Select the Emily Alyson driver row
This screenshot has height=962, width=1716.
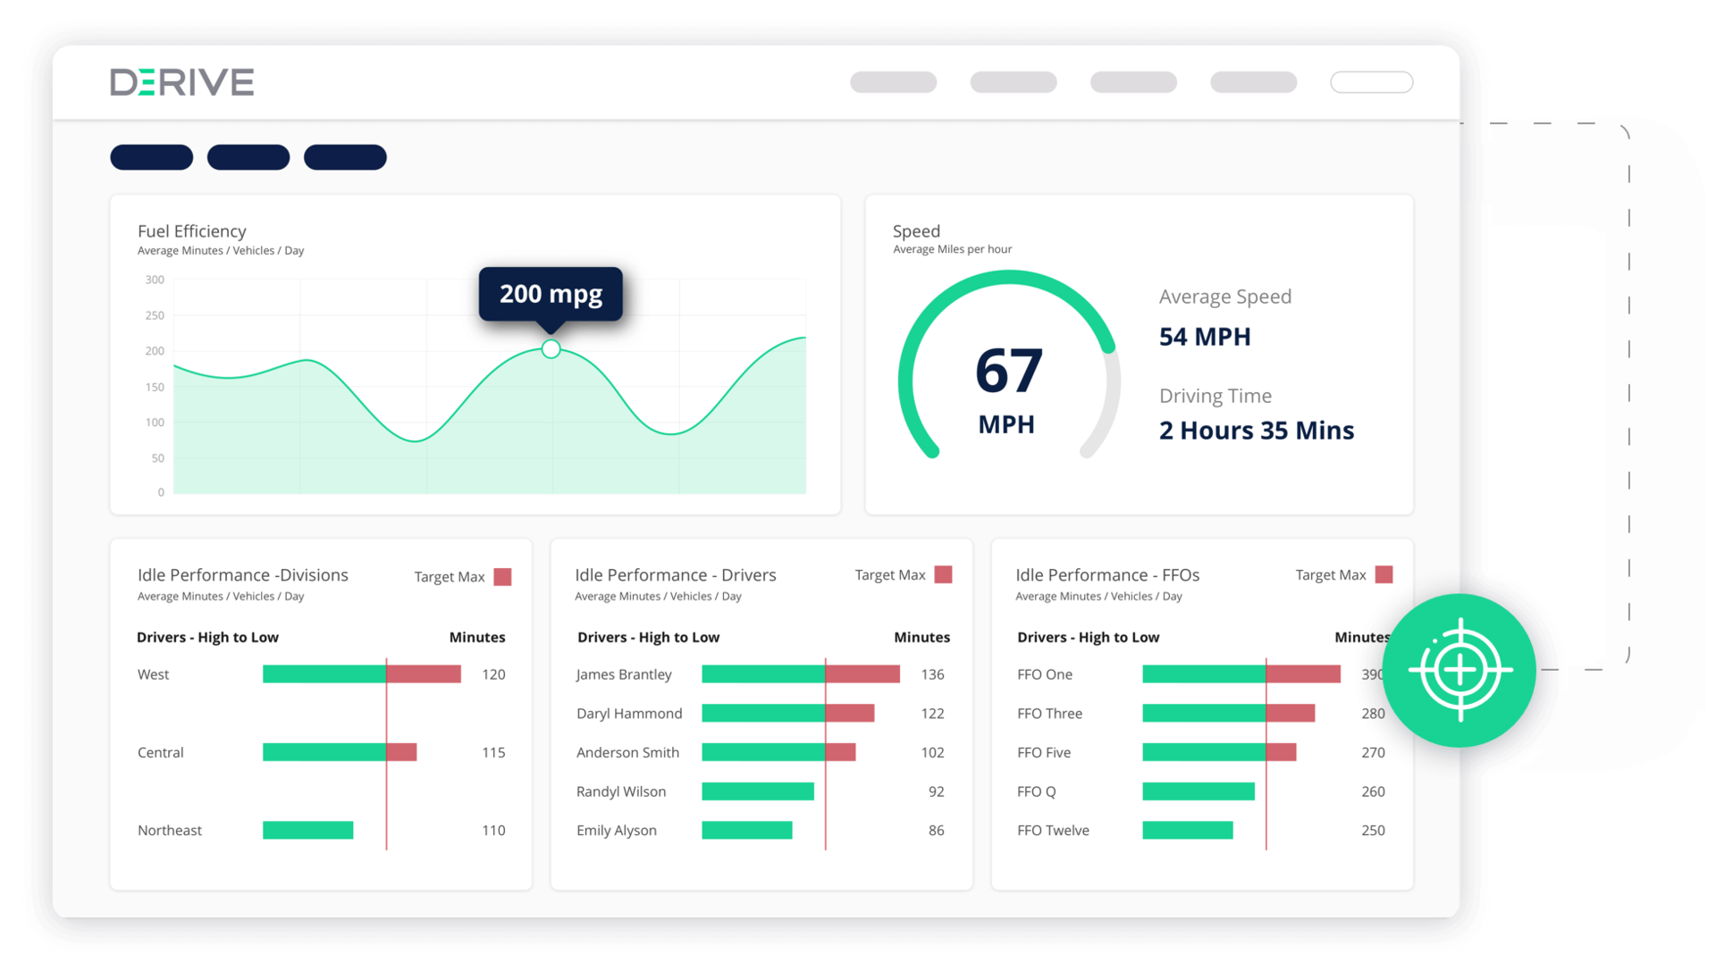(617, 831)
